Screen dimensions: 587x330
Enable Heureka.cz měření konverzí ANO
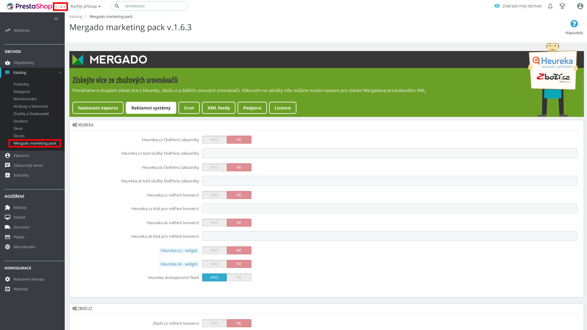214,195
